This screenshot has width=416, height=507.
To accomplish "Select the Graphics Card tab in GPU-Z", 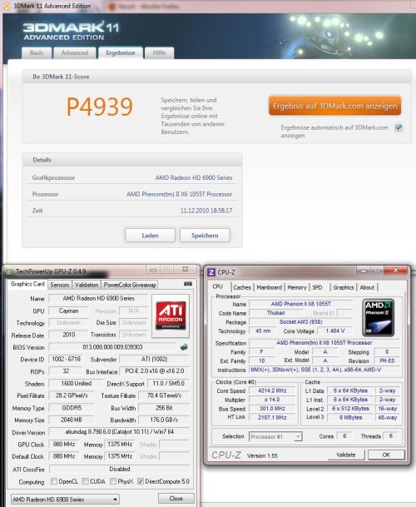I will click(27, 284).
